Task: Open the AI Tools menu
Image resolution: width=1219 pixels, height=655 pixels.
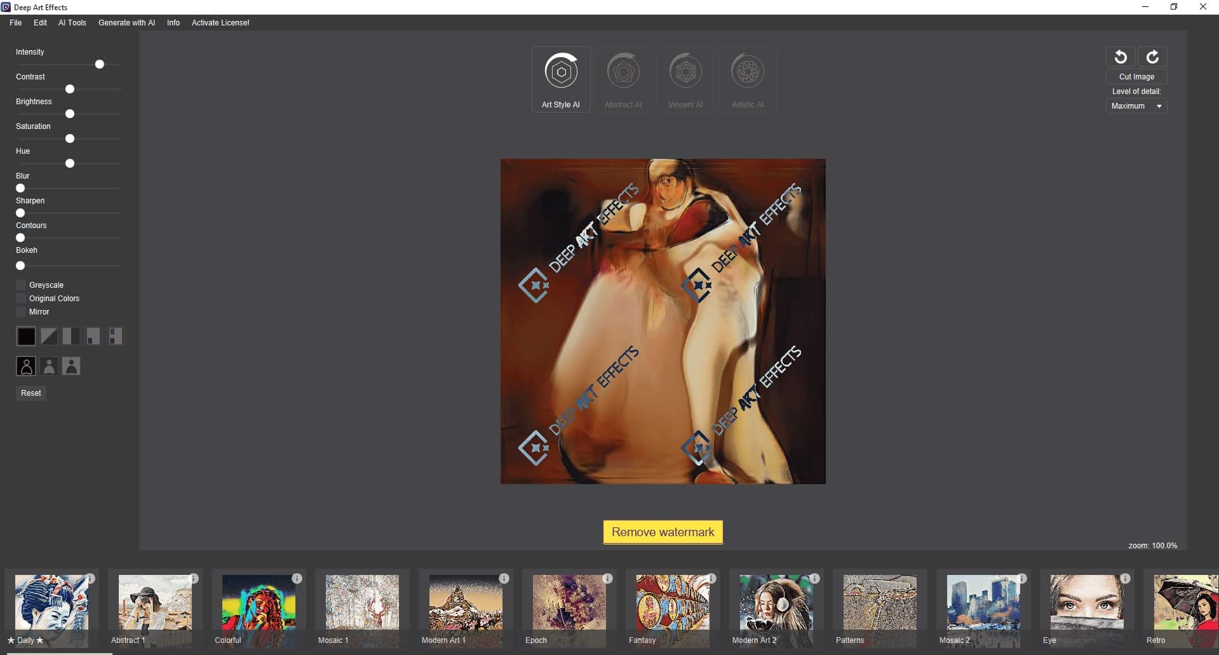Action: point(72,23)
